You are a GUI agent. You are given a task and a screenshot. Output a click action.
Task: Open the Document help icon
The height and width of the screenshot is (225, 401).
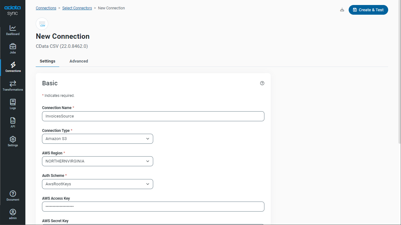pyautogui.click(x=13, y=196)
